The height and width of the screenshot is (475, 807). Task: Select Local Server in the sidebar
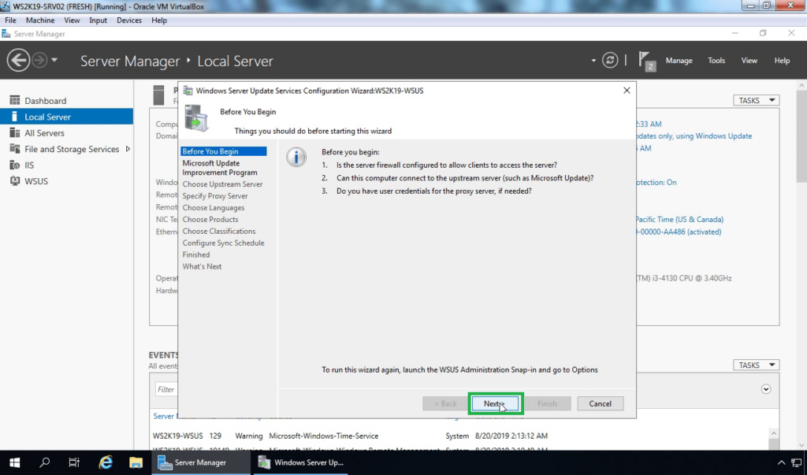(x=66, y=117)
